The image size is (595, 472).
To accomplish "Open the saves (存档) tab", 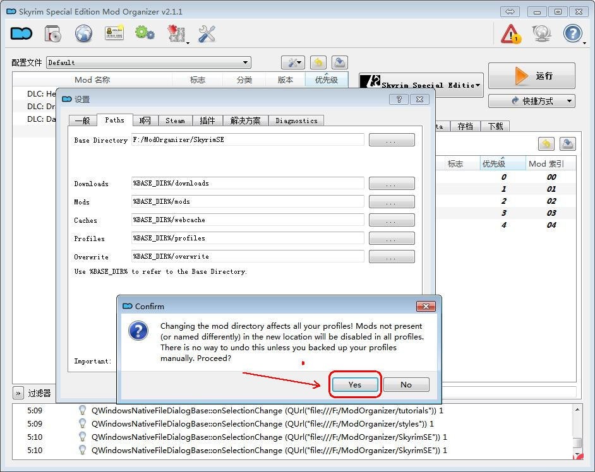I will pos(466,126).
